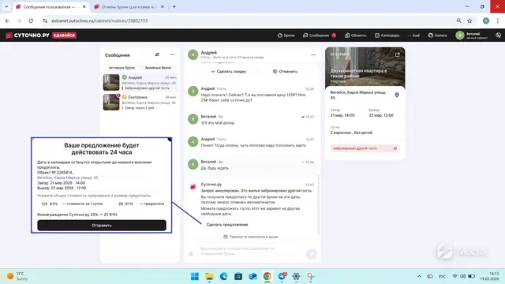The image size is (505, 284).
Task: Click the send message button
Action: [x=312, y=254]
